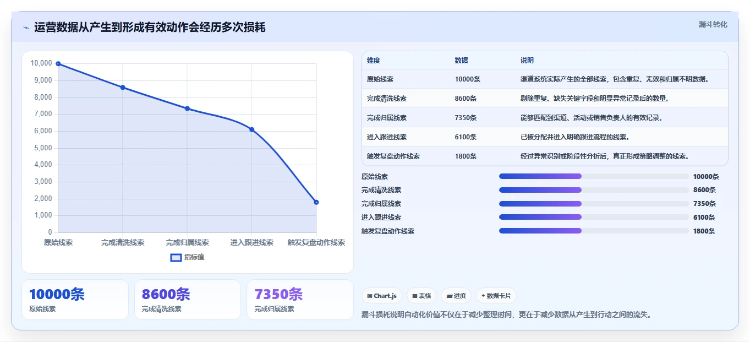Click the description starting 经过异常识别
750x342 pixels.
point(605,156)
